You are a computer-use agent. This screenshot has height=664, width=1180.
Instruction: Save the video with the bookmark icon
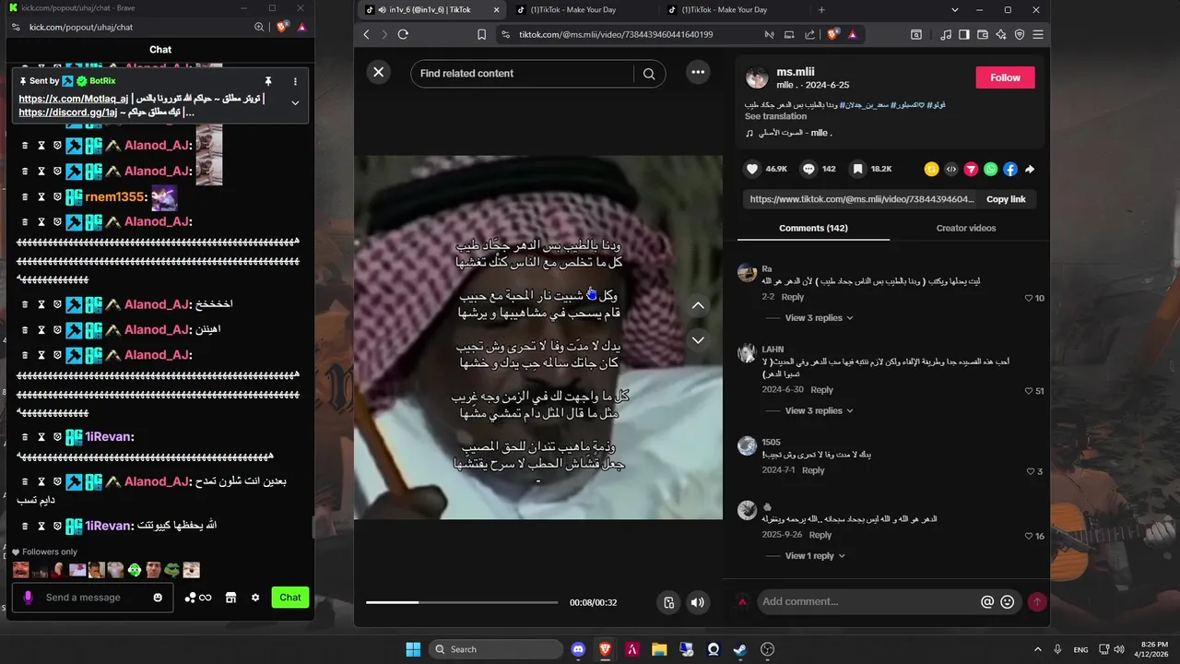858,169
